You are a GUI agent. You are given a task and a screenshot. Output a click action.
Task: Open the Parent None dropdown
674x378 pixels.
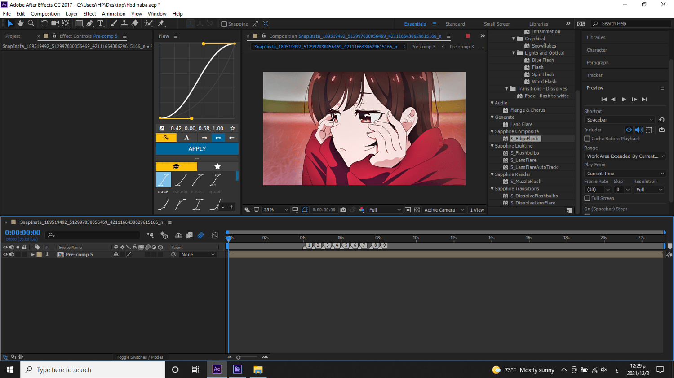[198, 255]
